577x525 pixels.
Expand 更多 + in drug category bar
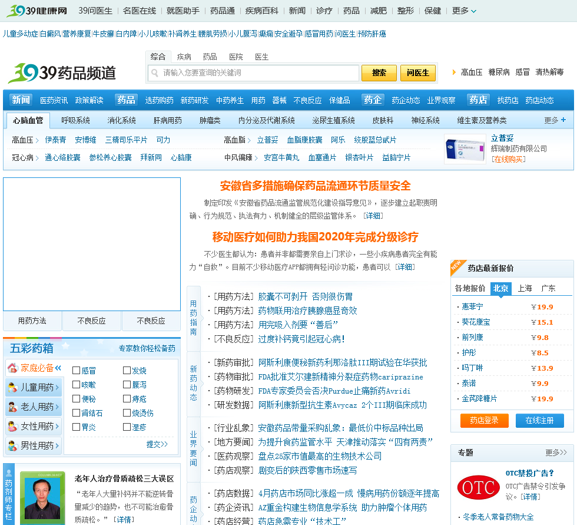click(x=555, y=120)
